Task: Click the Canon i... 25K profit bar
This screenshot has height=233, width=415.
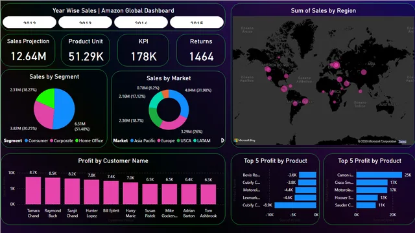Action: (379, 175)
